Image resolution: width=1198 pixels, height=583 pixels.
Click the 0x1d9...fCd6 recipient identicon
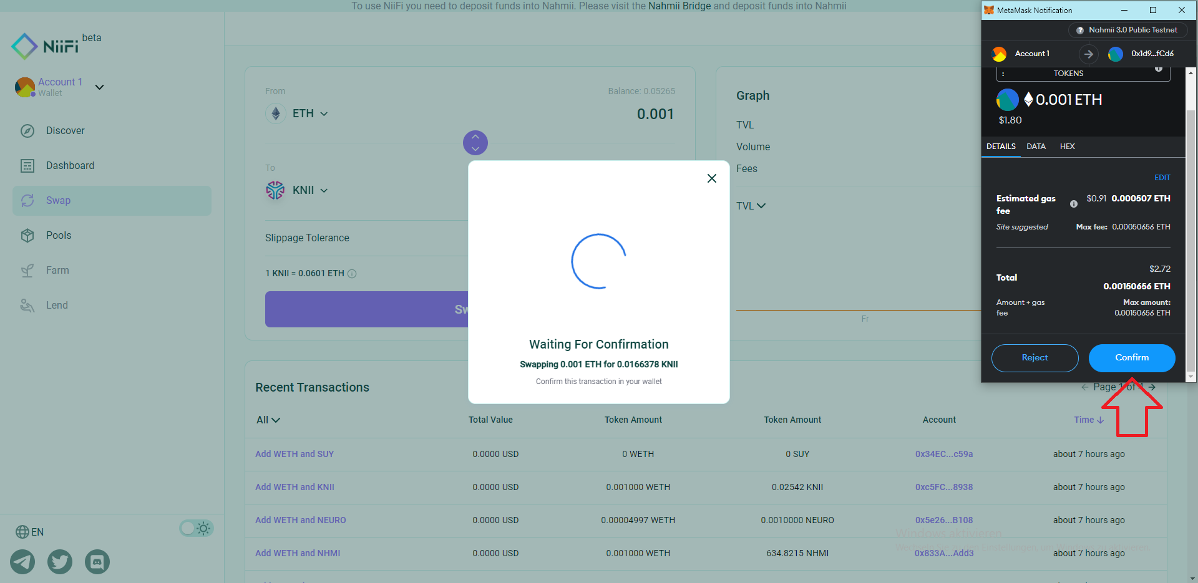click(1116, 54)
